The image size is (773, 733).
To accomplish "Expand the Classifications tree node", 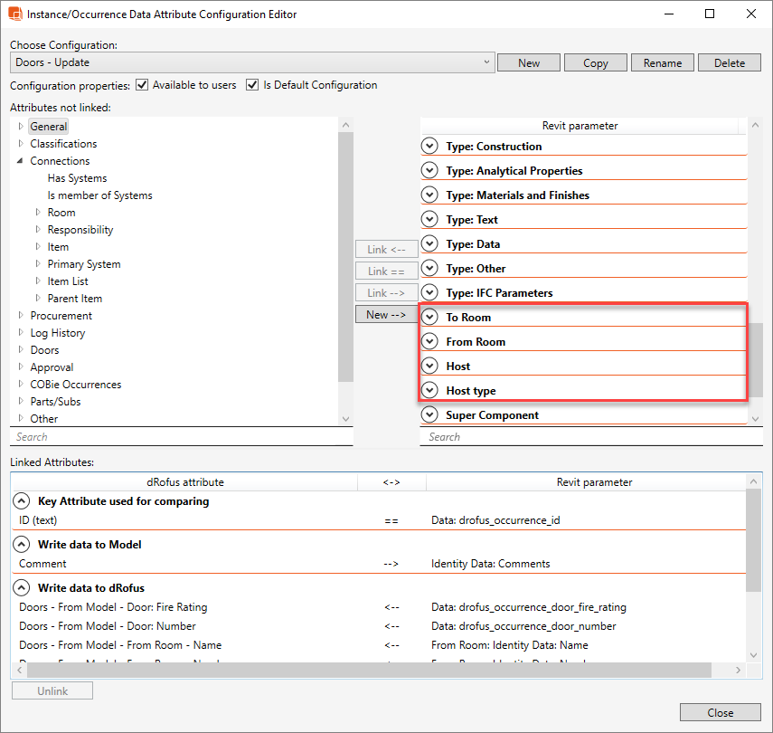I will 21,144.
